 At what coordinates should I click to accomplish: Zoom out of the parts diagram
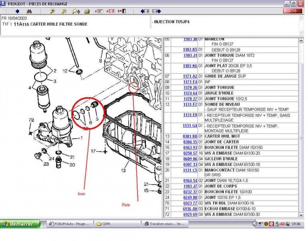click(x=64, y=11)
